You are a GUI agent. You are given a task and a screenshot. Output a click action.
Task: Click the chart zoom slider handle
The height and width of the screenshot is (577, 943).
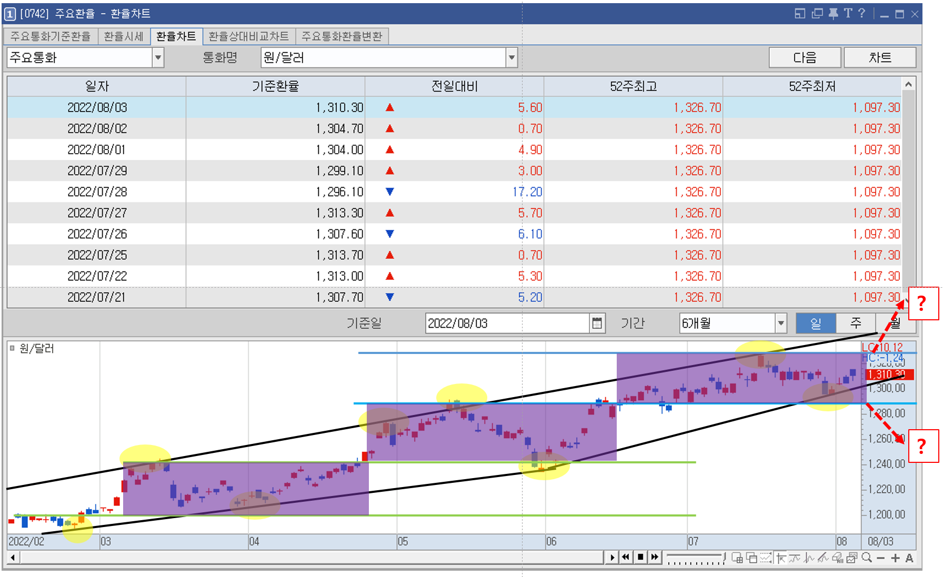pos(724,556)
